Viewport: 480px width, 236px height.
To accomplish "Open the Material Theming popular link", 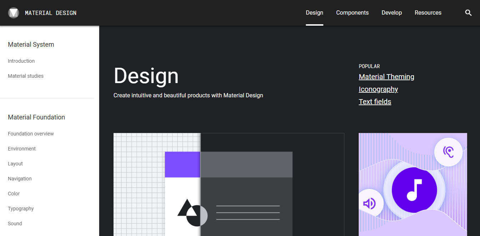I will click(x=386, y=77).
